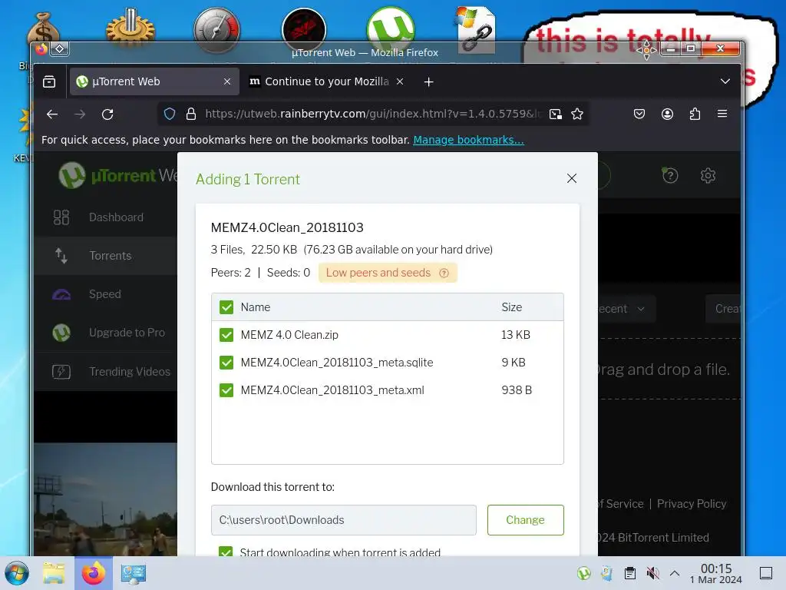Open the µTorrent desktop shortcut icon
The height and width of the screenshot is (590, 786).
click(x=391, y=28)
